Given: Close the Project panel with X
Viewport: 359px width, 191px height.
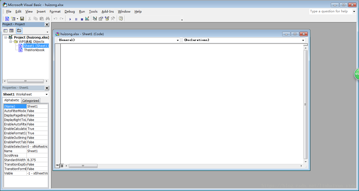Looking at the screenshot, I should tap(47, 24).
